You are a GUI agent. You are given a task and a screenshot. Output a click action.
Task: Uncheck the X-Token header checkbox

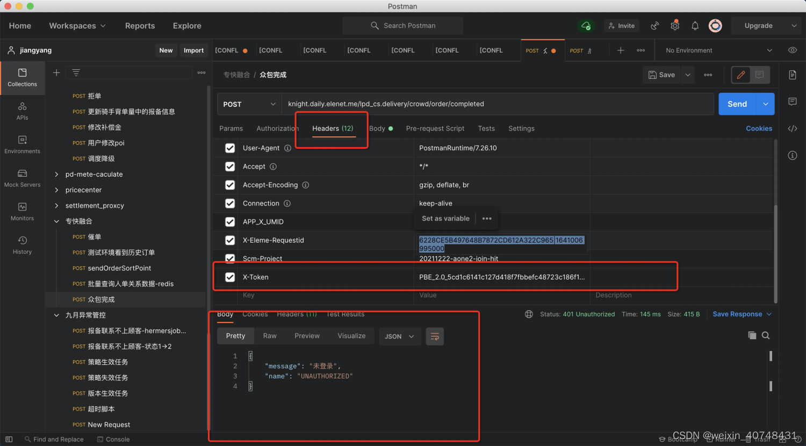pyautogui.click(x=230, y=277)
